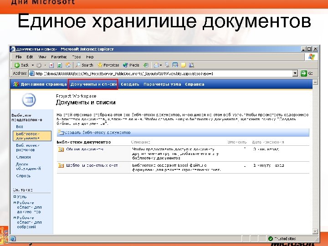Open the Help menu
328x246 pixels.
90,57
